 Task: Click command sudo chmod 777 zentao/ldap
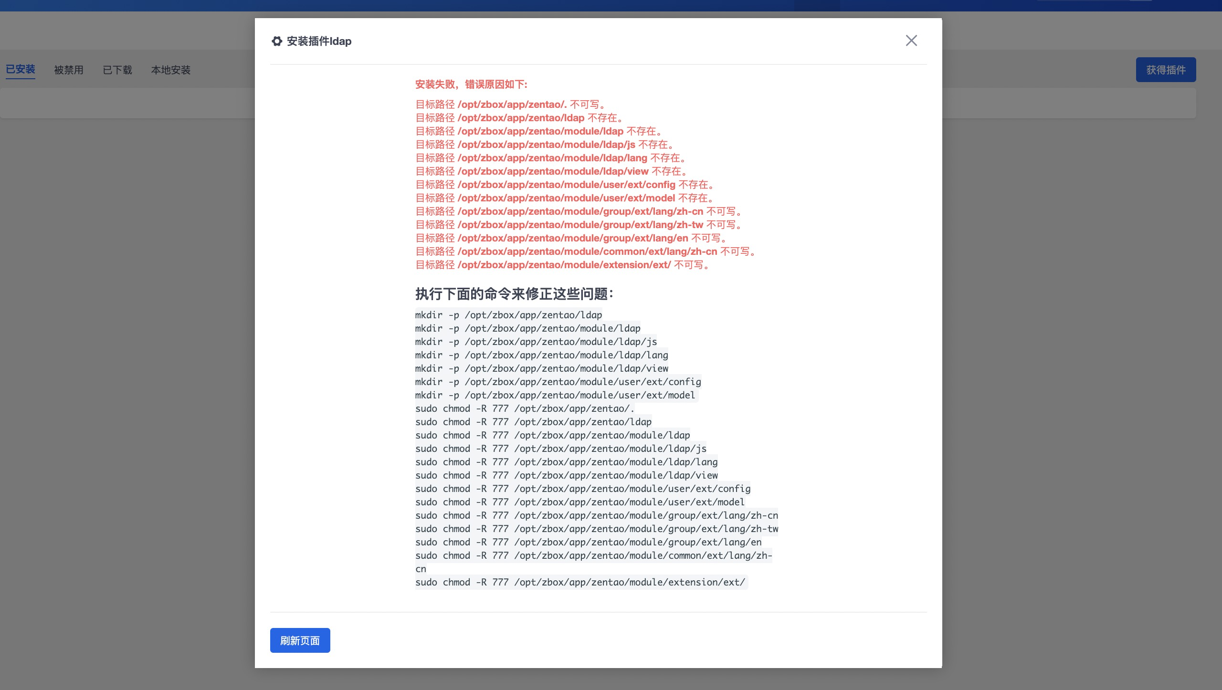(534, 422)
